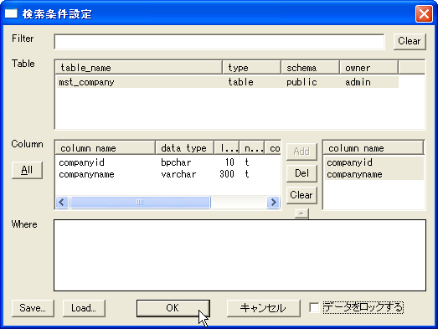The width and height of the screenshot is (438, 329).
Task: Click left list 'column name' header
Action: (105, 148)
